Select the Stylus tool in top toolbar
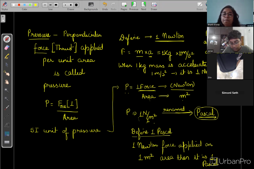The image size is (254, 169). coord(4,5)
